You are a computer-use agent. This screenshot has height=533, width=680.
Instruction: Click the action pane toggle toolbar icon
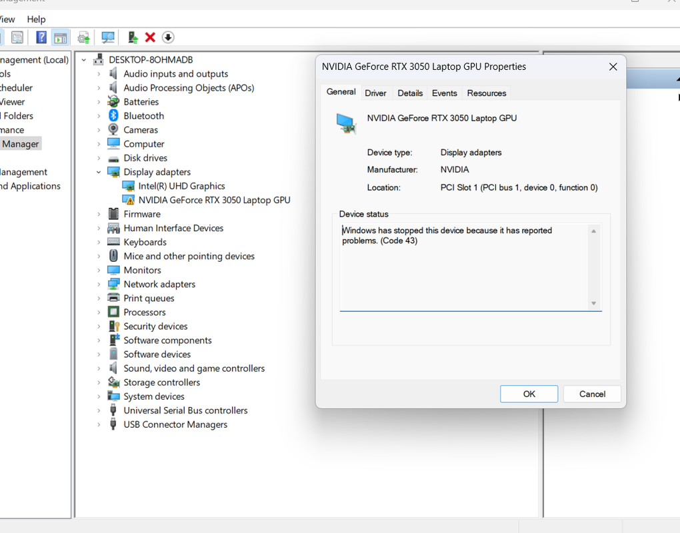(x=60, y=38)
